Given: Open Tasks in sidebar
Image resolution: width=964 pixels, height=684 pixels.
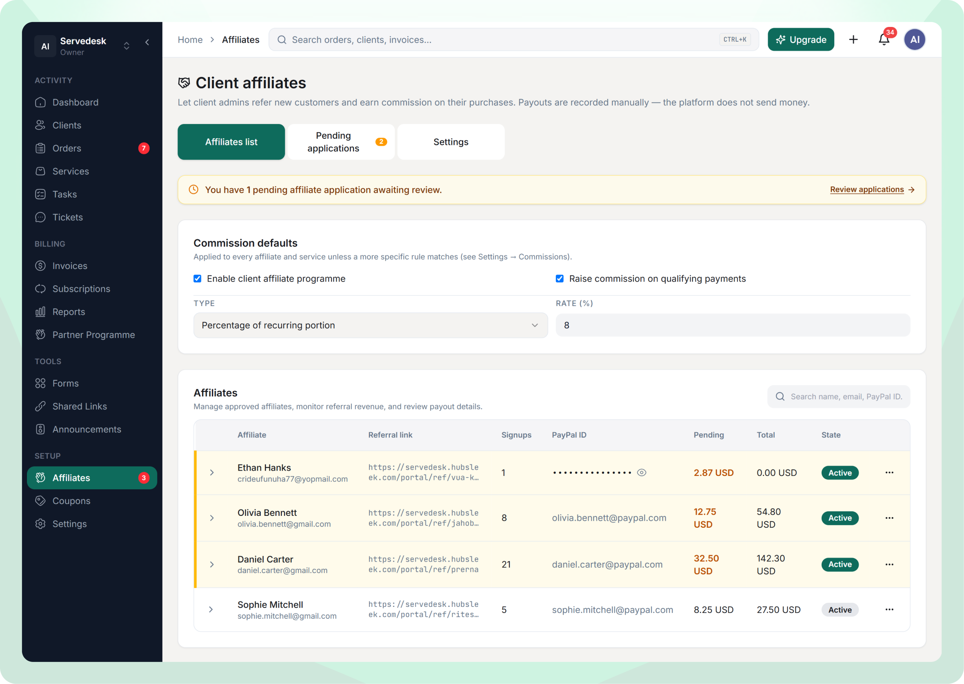Looking at the screenshot, I should pyautogui.click(x=92, y=194).
